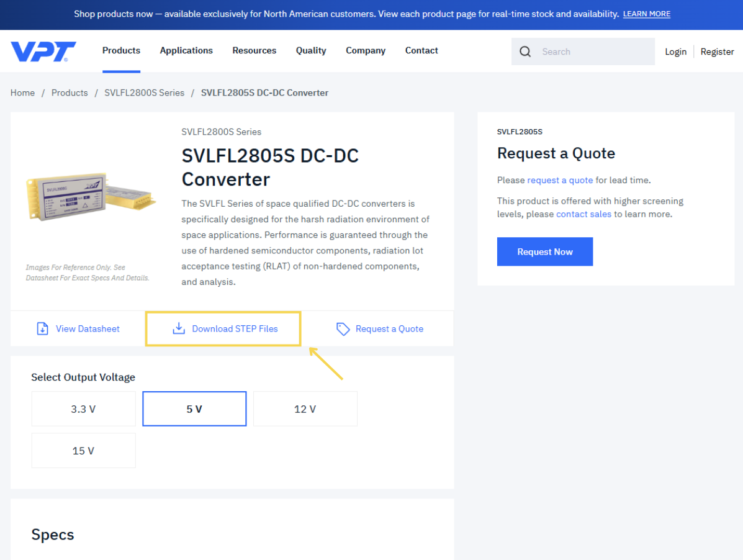Image resolution: width=743 pixels, height=560 pixels.
Task: Open the Resources menu
Action: coord(254,51)
